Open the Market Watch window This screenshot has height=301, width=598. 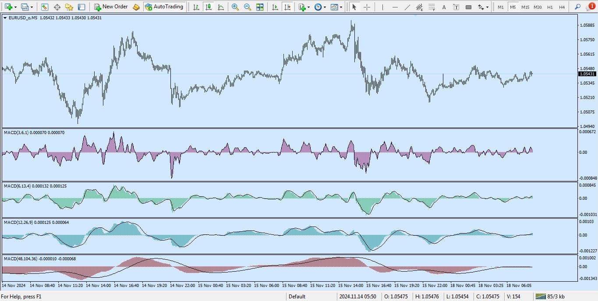[x=45, y=7]
